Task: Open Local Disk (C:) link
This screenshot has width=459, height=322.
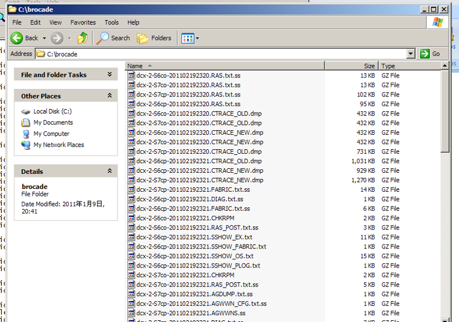Action: [52, 111]
